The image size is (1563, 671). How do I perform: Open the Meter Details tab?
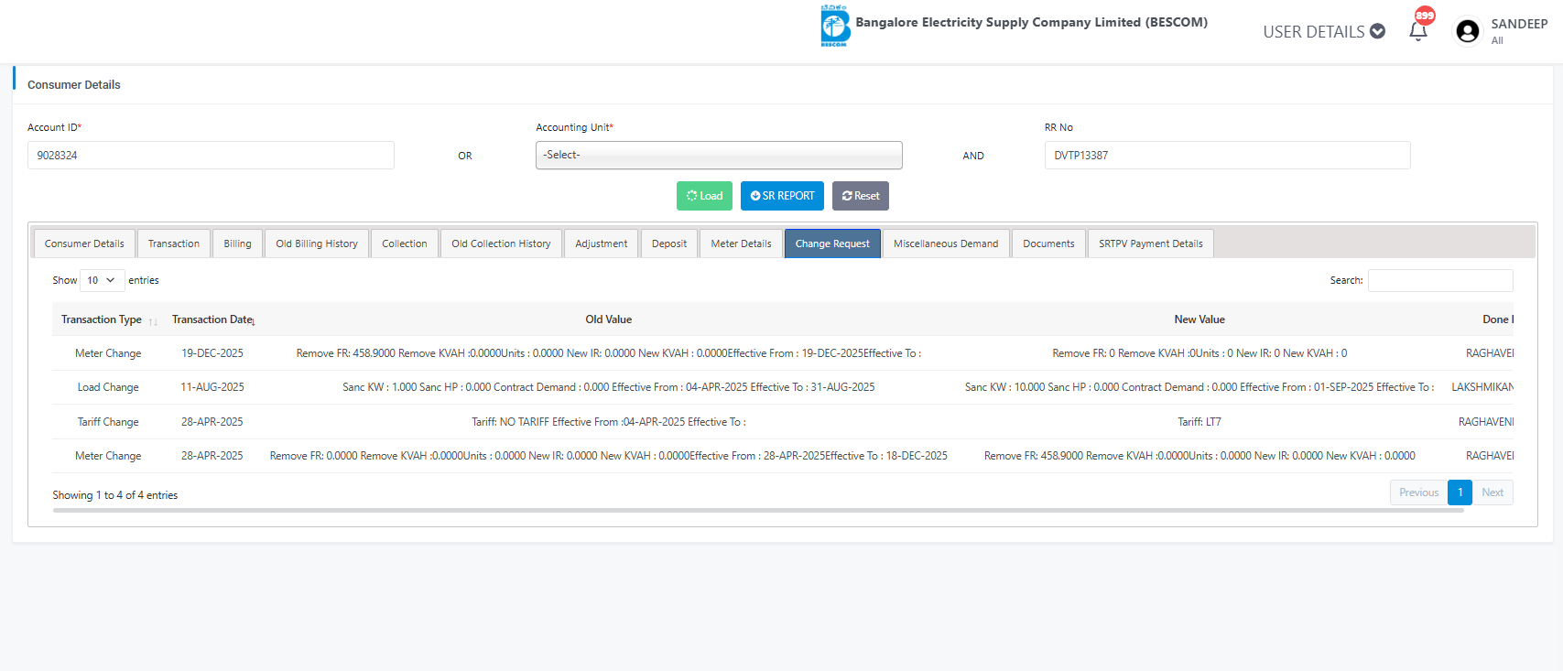pyautogui.click(x=741, y=244)
